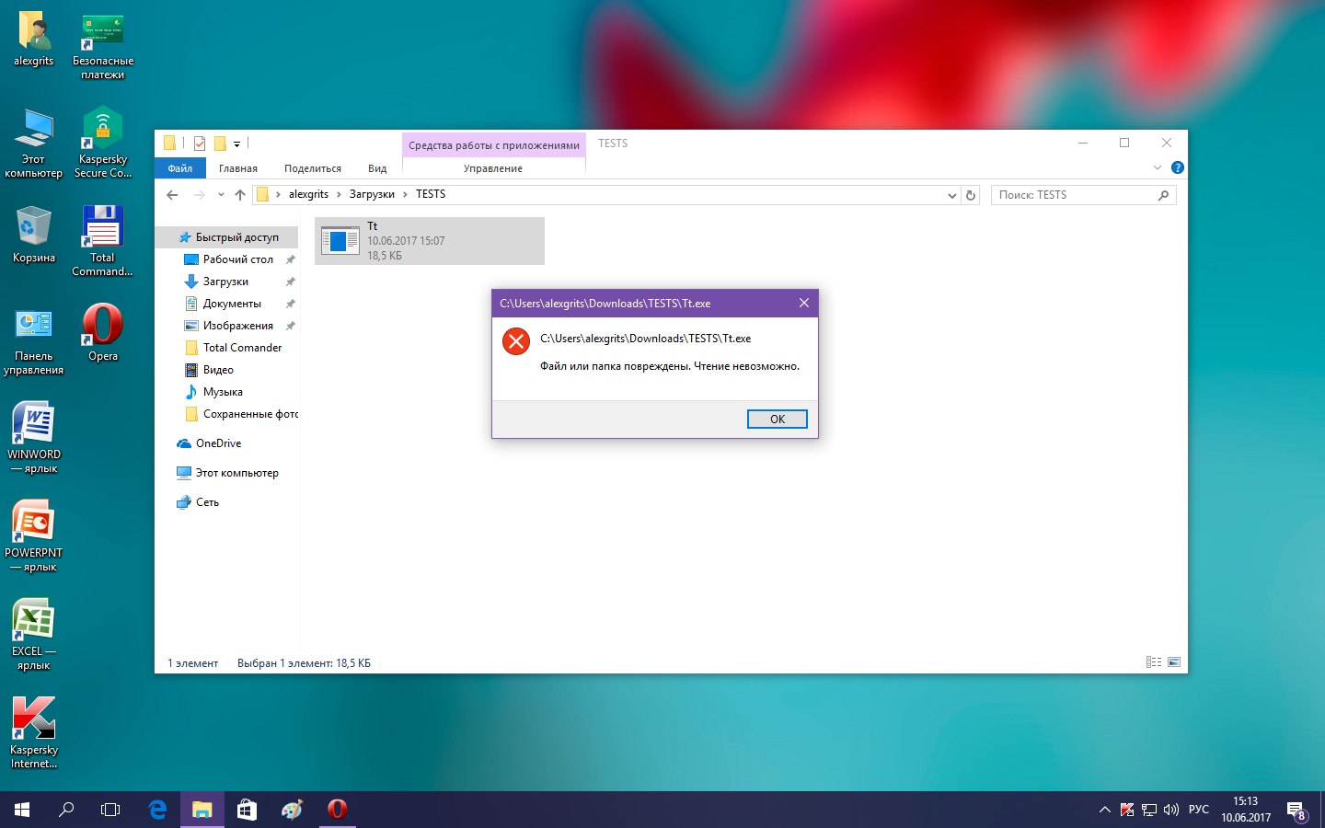Open the Action Center notifications
1325x828 pixels.
click(x=1297, y=810)
